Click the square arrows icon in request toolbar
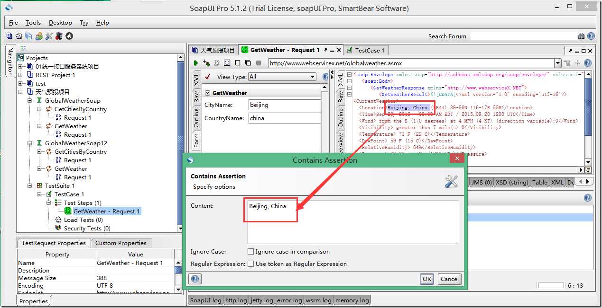This screenshot has width=602, height=308. click(227, 63)
